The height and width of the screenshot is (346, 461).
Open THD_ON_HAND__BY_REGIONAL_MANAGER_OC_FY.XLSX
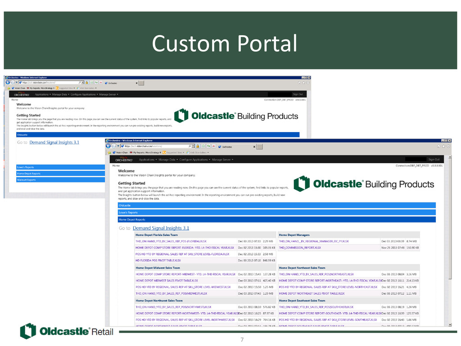[314, 241]
